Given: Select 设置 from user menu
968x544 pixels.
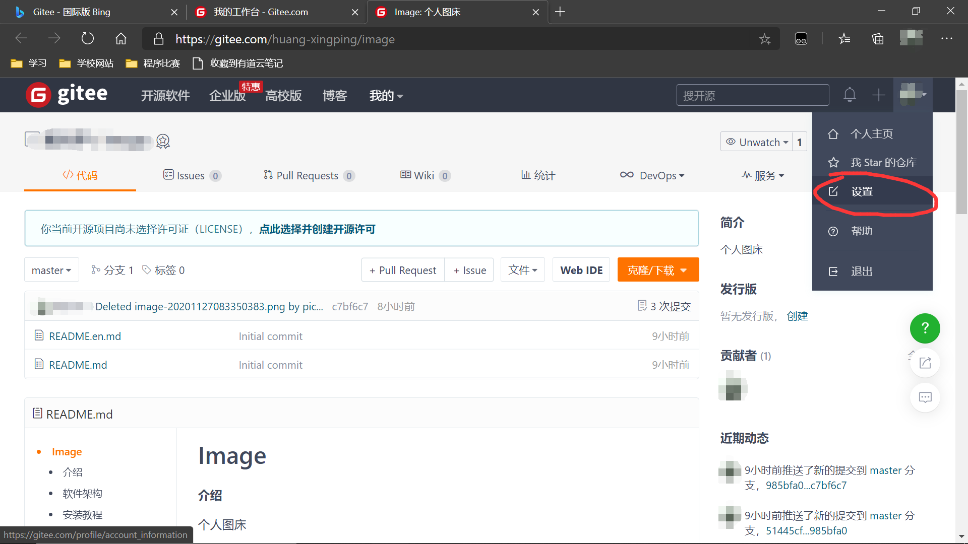Looking at the screenshot, I should (872, 191).
